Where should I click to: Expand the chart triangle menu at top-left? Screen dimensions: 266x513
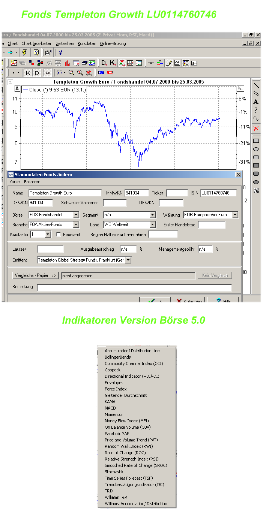(x=10, y=82)
